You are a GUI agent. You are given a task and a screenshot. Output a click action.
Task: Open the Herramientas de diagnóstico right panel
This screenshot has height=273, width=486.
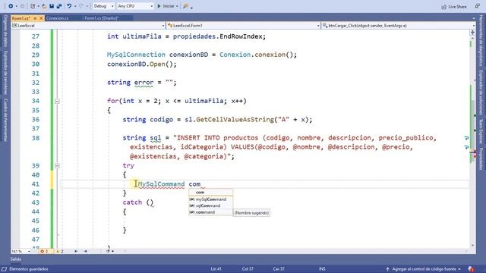481,40
